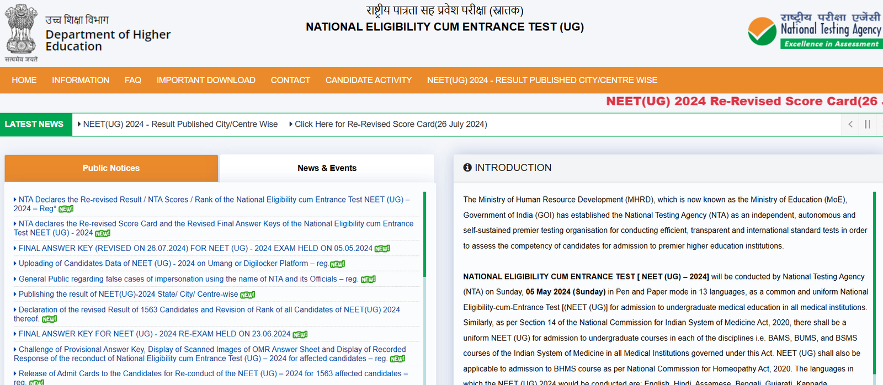Viewport: 883px width, 385px height.
Task: Click Here for Re-Revised Score Card ticker link
Action: (388, 124)
